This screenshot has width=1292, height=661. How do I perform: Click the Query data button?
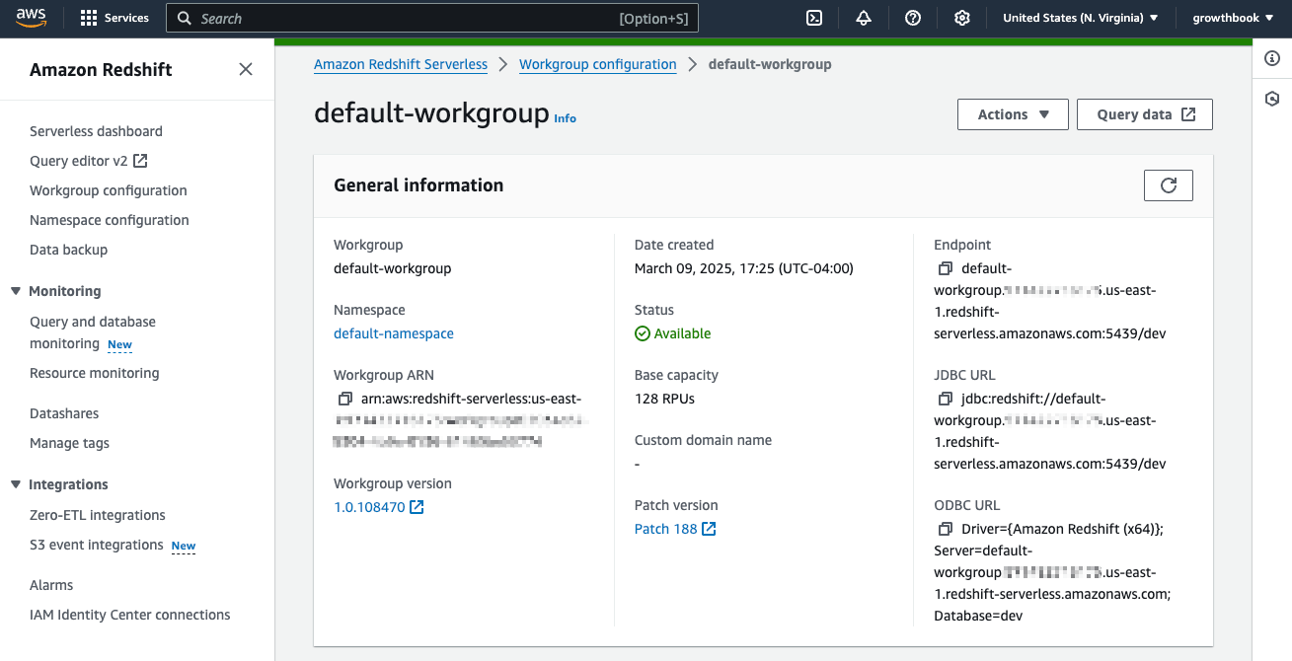coord(1145,114)
